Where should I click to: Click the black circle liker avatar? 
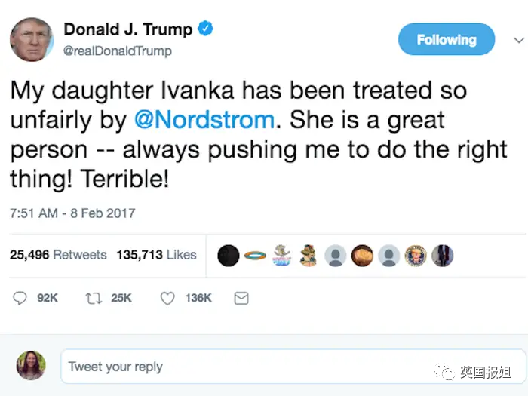pyautogui.click(x=228, y=256)
